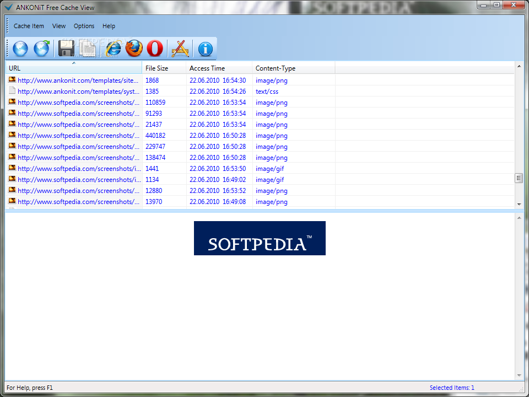Click the floppy disk save icon

coord(67,49)
